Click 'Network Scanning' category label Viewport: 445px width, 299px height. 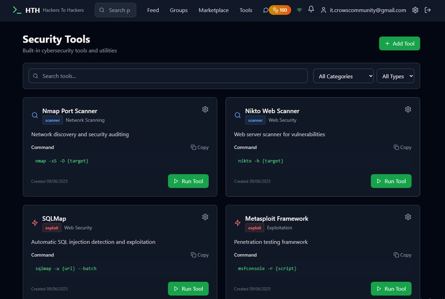click(85, 120)
